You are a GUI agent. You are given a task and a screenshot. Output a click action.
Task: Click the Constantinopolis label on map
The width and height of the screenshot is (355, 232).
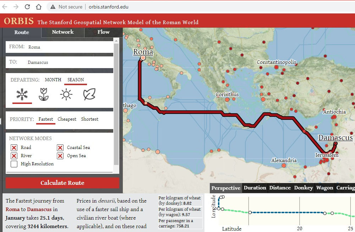(x=276, y=62)
